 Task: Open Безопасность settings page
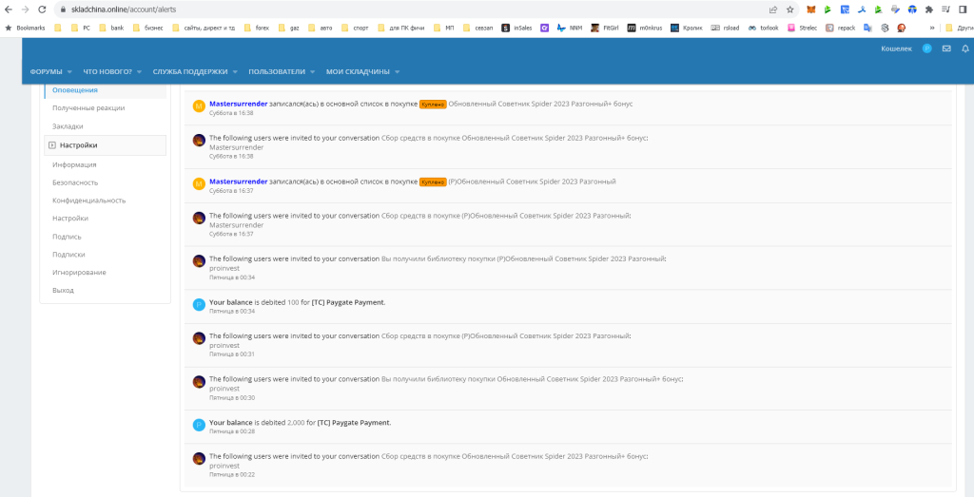75,182
